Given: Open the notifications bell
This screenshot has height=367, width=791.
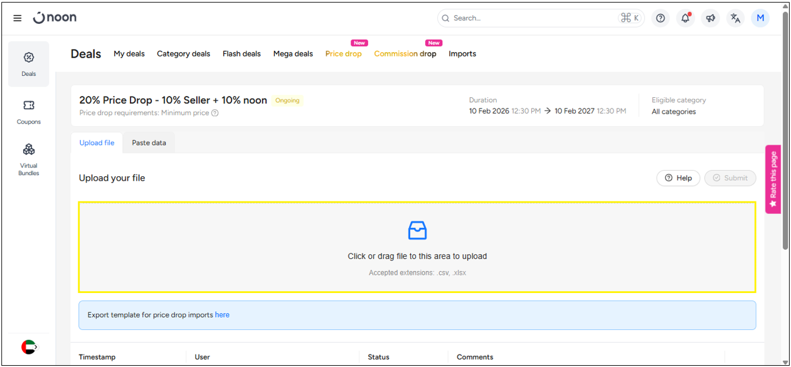Looking at the screenshot, I should (685, 18).
